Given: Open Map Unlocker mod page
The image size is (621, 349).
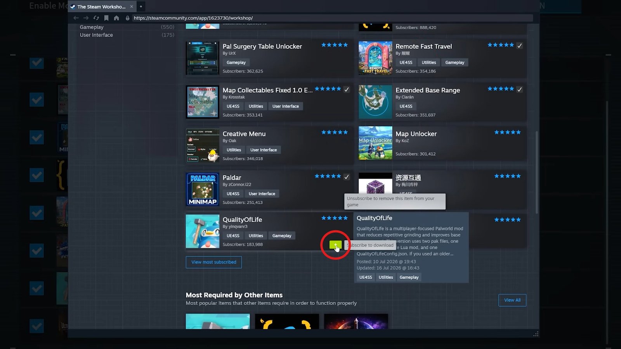Looking at the screenshot, I should pyautogui.click(x=416, y=134).
